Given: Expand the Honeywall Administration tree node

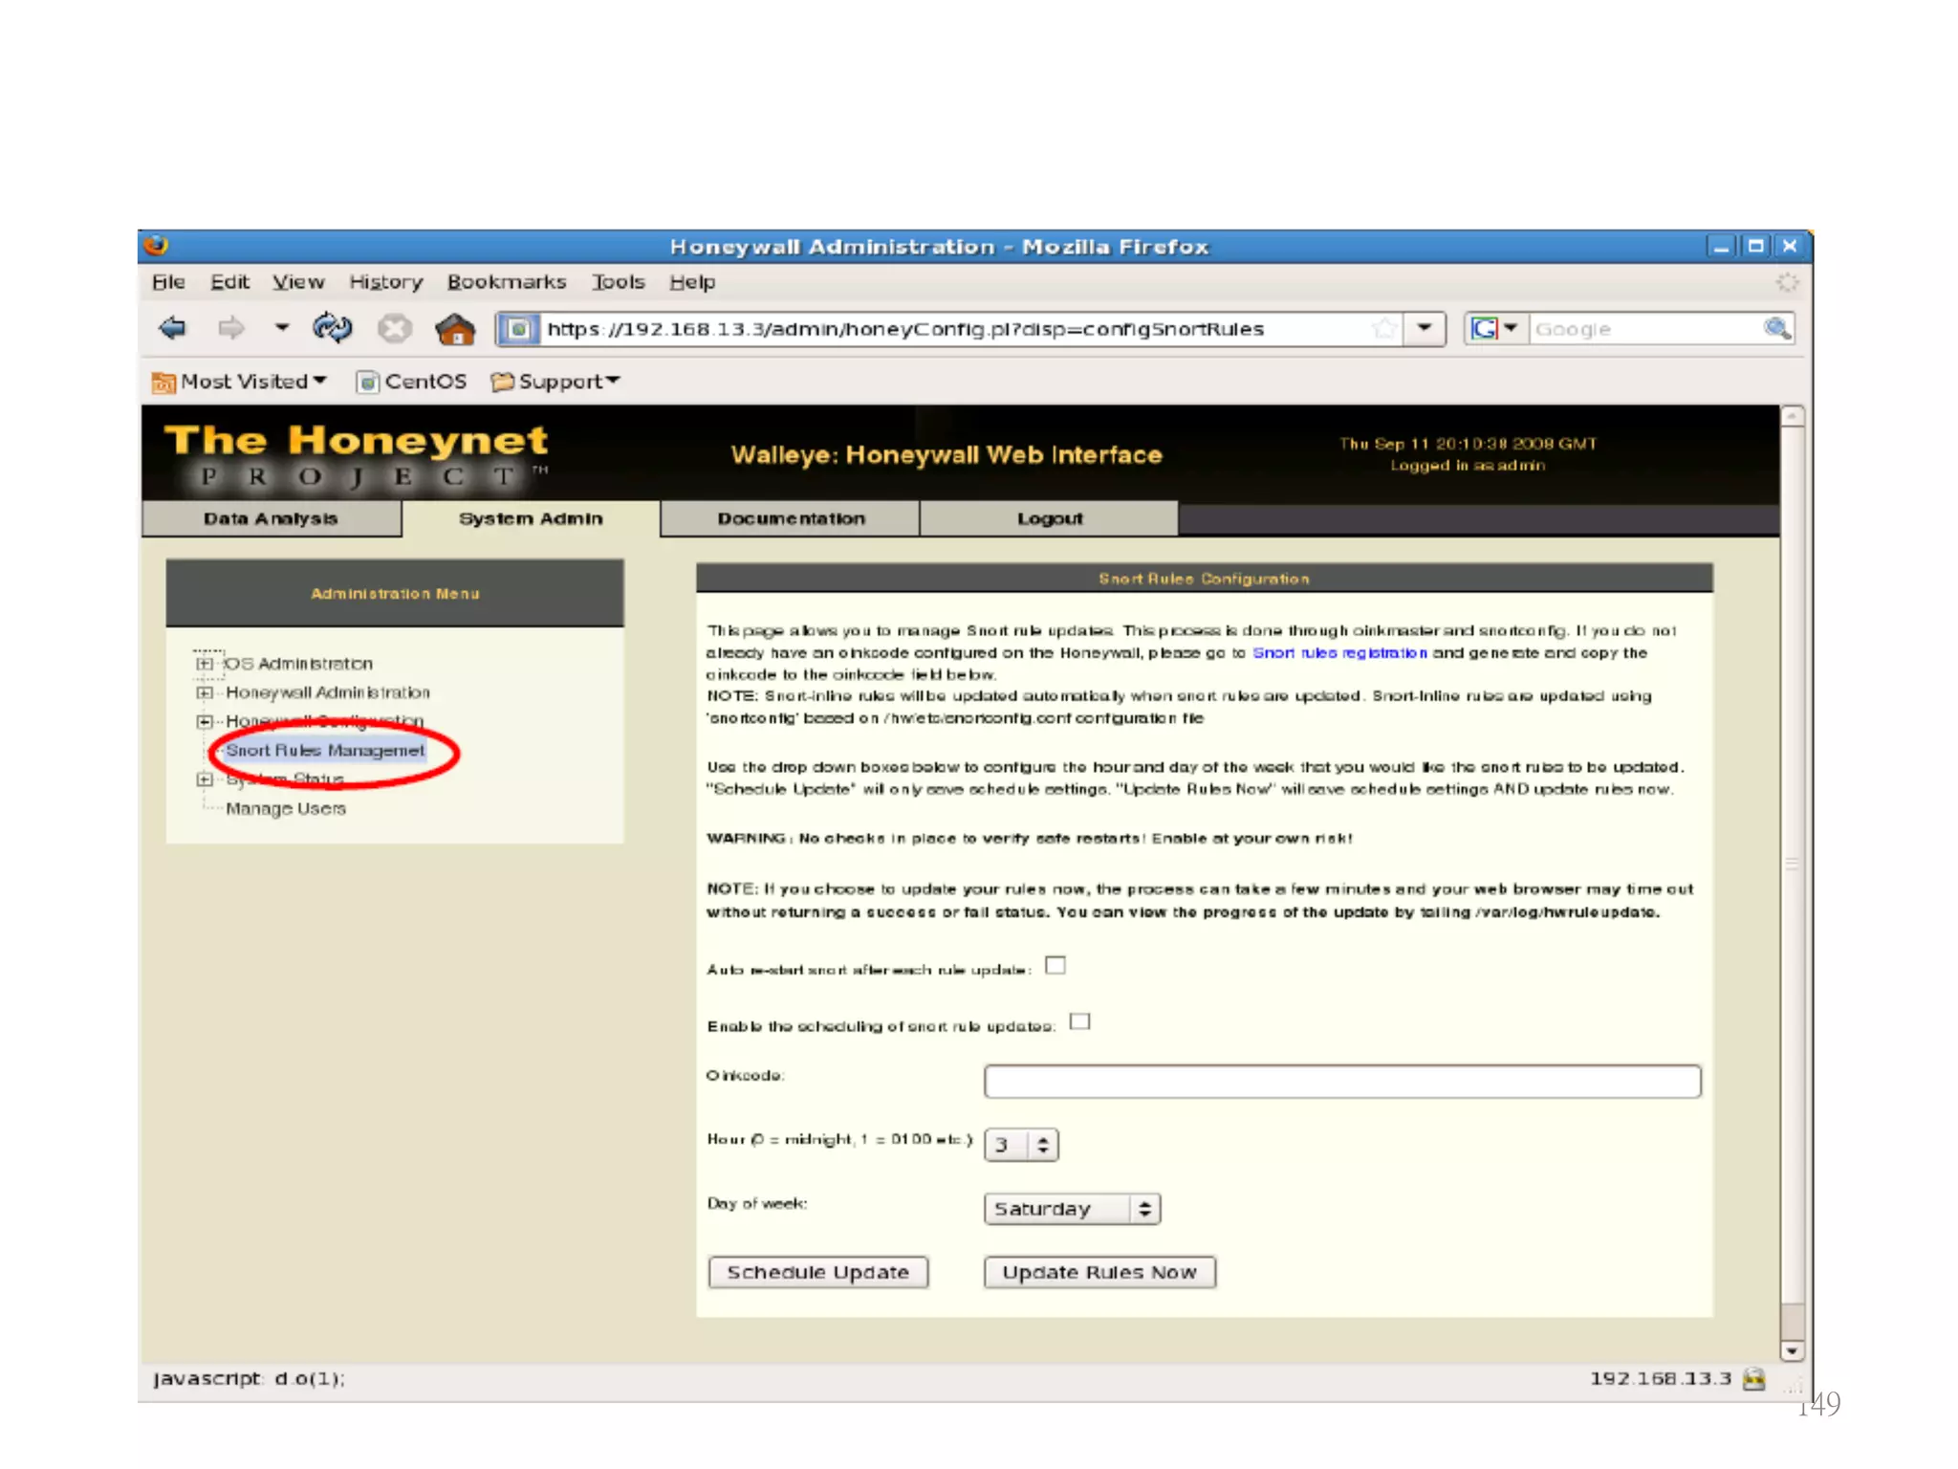Looking at the screenshot, I should pyautogui.click(x=204, y=691).
